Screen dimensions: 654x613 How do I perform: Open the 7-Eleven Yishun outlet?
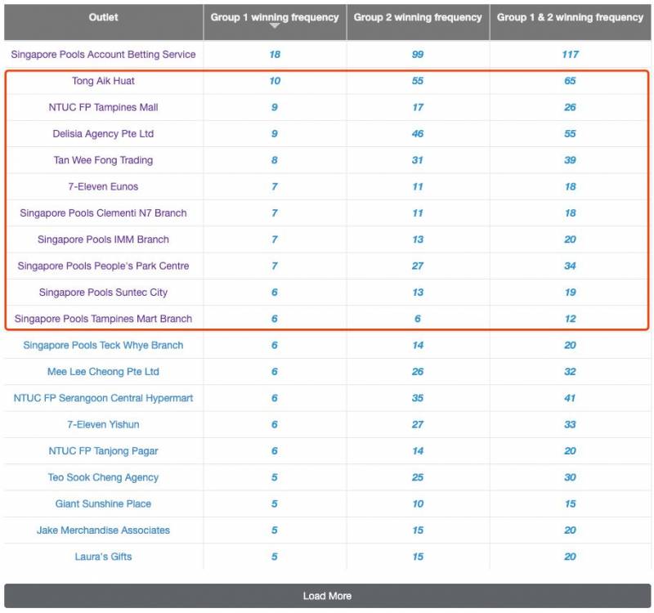tap(104, 425)
